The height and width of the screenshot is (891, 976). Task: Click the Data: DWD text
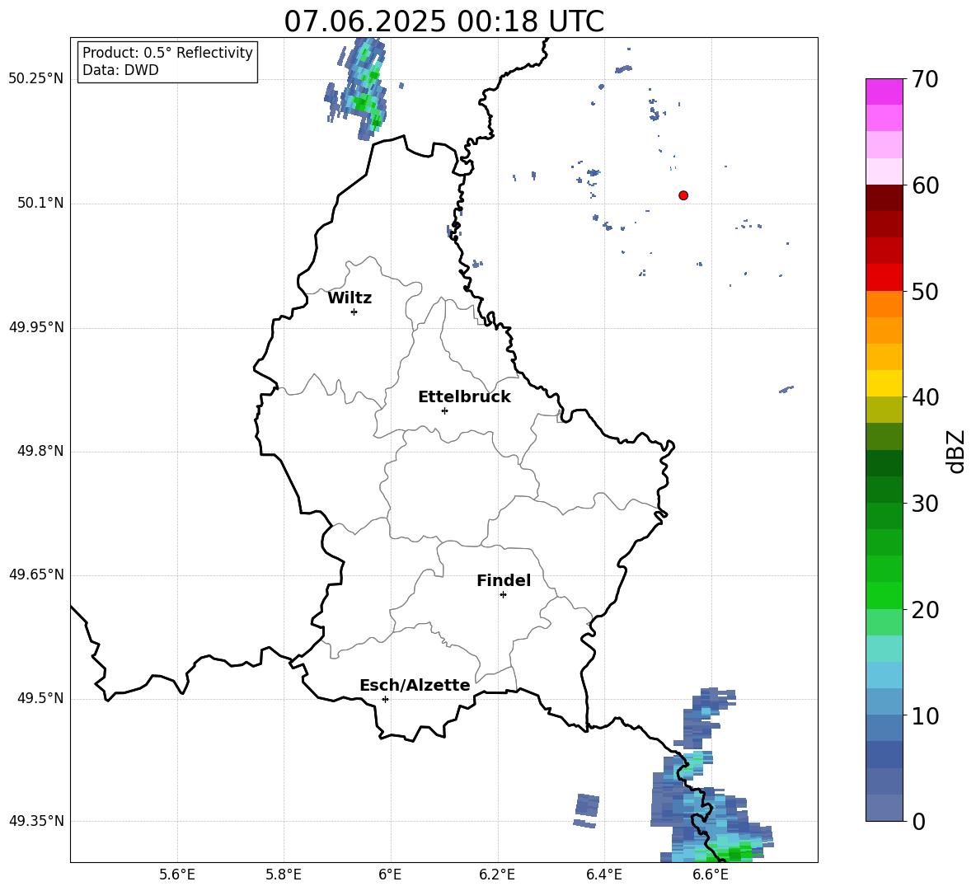120,70
